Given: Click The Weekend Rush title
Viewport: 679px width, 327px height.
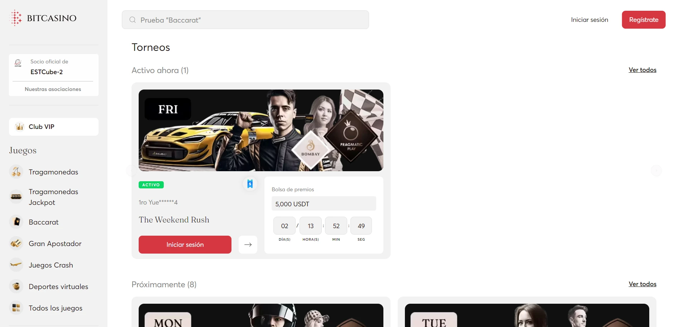Looking at the screenshot, I should (x=174, y=220).
